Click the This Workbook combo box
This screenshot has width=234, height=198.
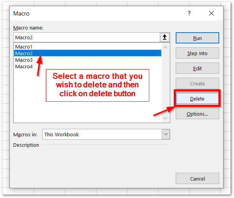click(106, 134)
